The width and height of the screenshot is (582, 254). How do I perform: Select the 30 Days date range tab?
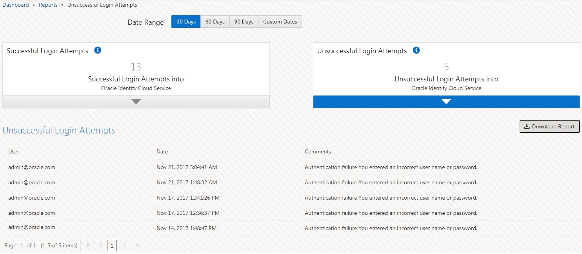[186, 22]
